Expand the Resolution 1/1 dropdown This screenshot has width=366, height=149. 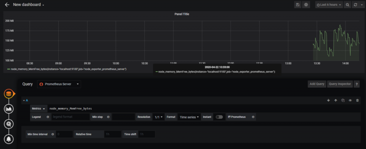coord(158,117)
